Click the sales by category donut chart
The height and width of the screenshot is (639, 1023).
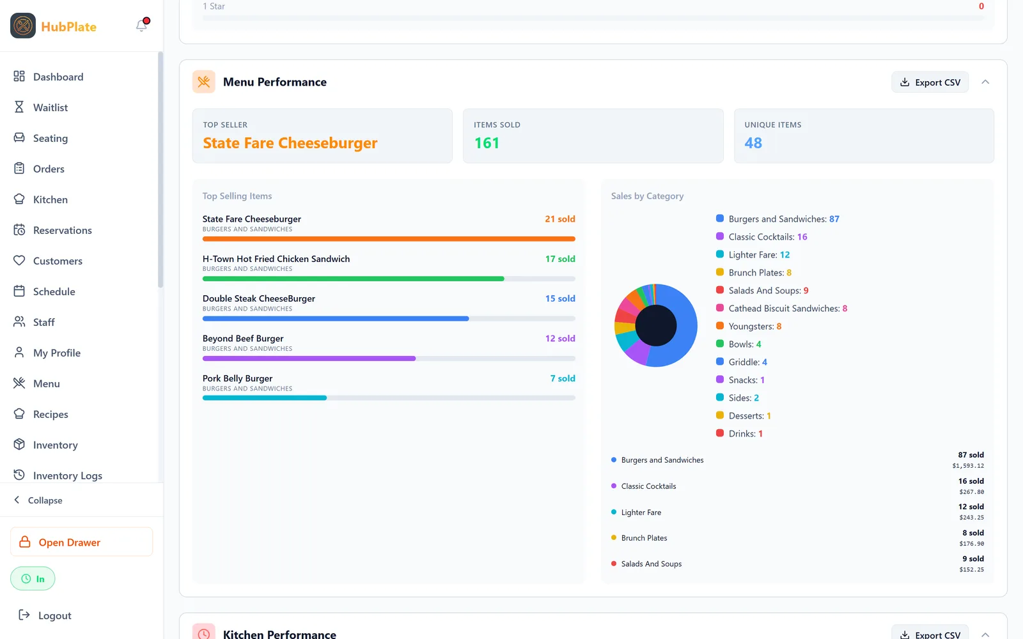point(656,325)
